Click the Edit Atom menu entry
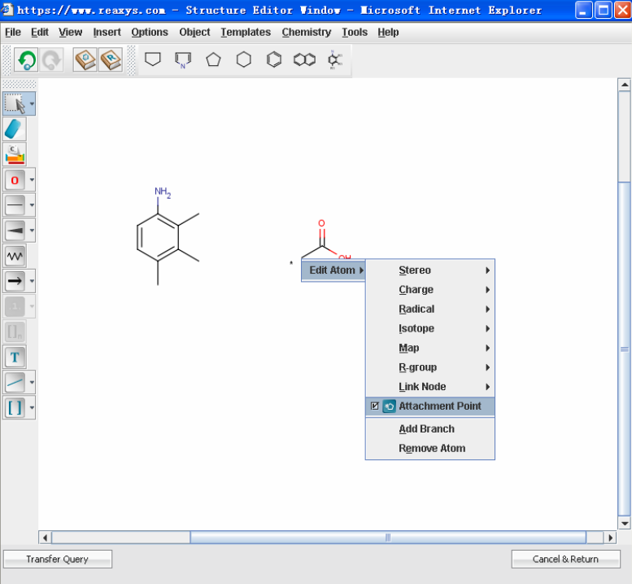This screenshot has width=632, height=584. pos(333,270)
